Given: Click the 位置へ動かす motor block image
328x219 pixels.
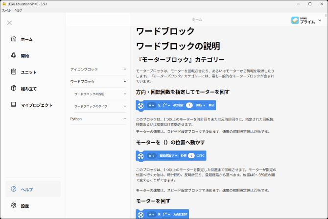Looking at the screenshot, I should pos(171,156).
